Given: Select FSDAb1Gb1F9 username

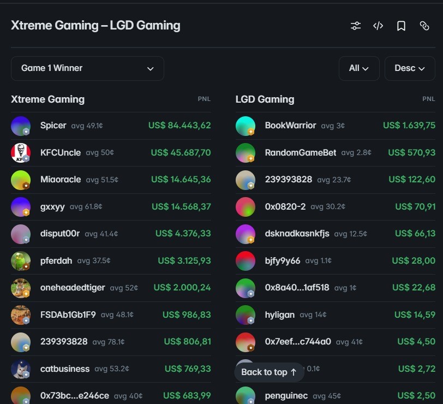Looking at the screenshot, I should (68, 314).
